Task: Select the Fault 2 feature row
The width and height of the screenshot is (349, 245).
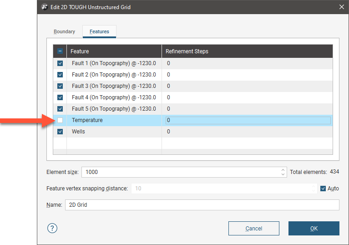Action: coord(114,75)
